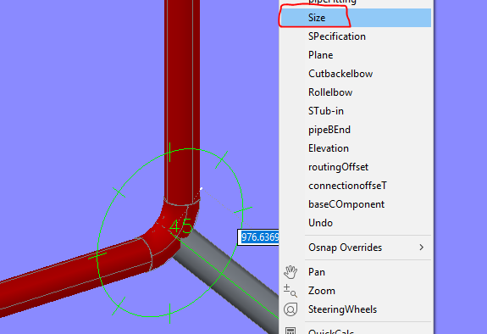Image resolution: width=487 pixels, height=334 pixels.
Task: Select routingOffset option
Action: pos(355,167)
